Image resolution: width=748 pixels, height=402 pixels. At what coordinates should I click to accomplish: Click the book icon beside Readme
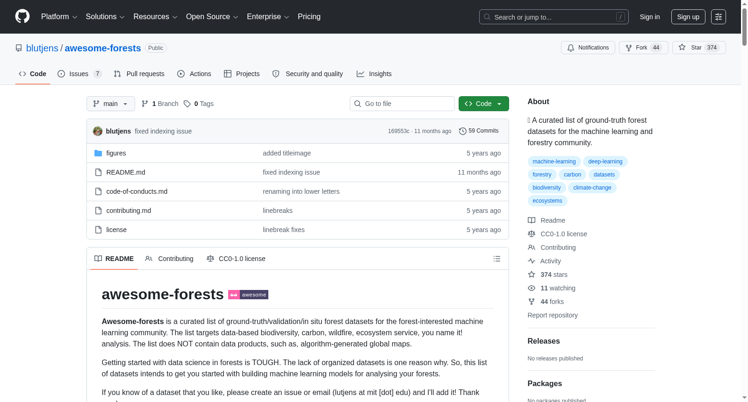pos(532,220)
